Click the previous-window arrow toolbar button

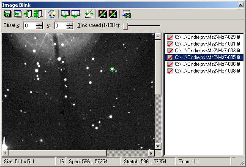(76, 14)
